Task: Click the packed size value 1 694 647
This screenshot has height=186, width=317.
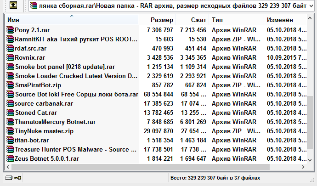Action: (193, 159)
